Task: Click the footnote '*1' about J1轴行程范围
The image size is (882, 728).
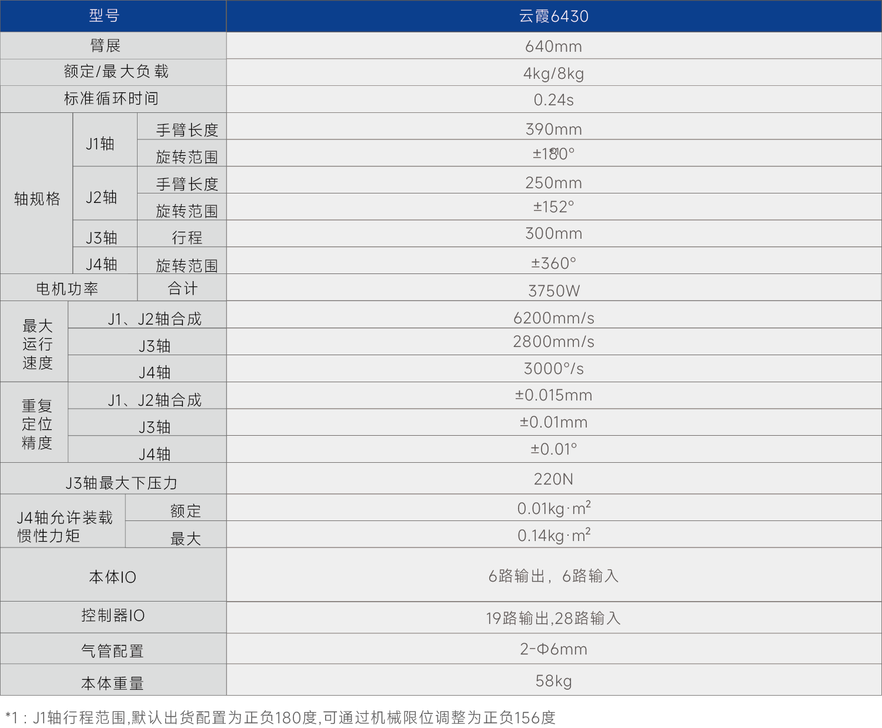Action: point(280,717)
